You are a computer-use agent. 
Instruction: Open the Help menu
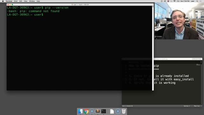point(38,1)
